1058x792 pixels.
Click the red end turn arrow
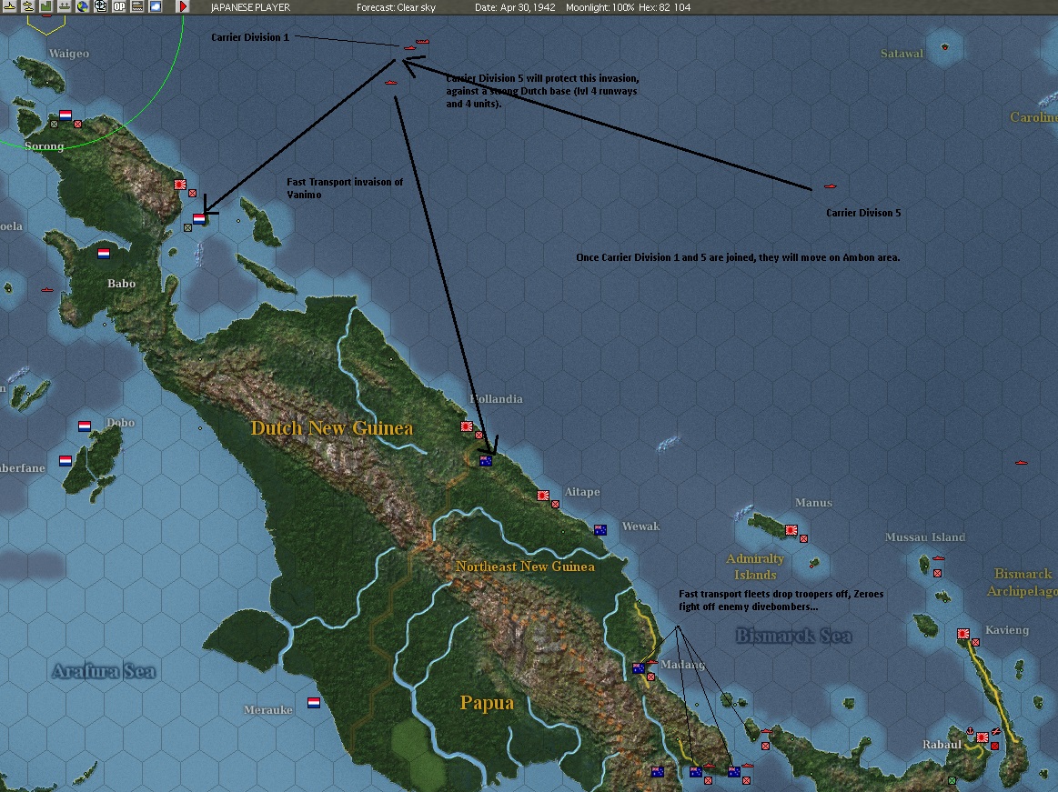pos(182,6)
